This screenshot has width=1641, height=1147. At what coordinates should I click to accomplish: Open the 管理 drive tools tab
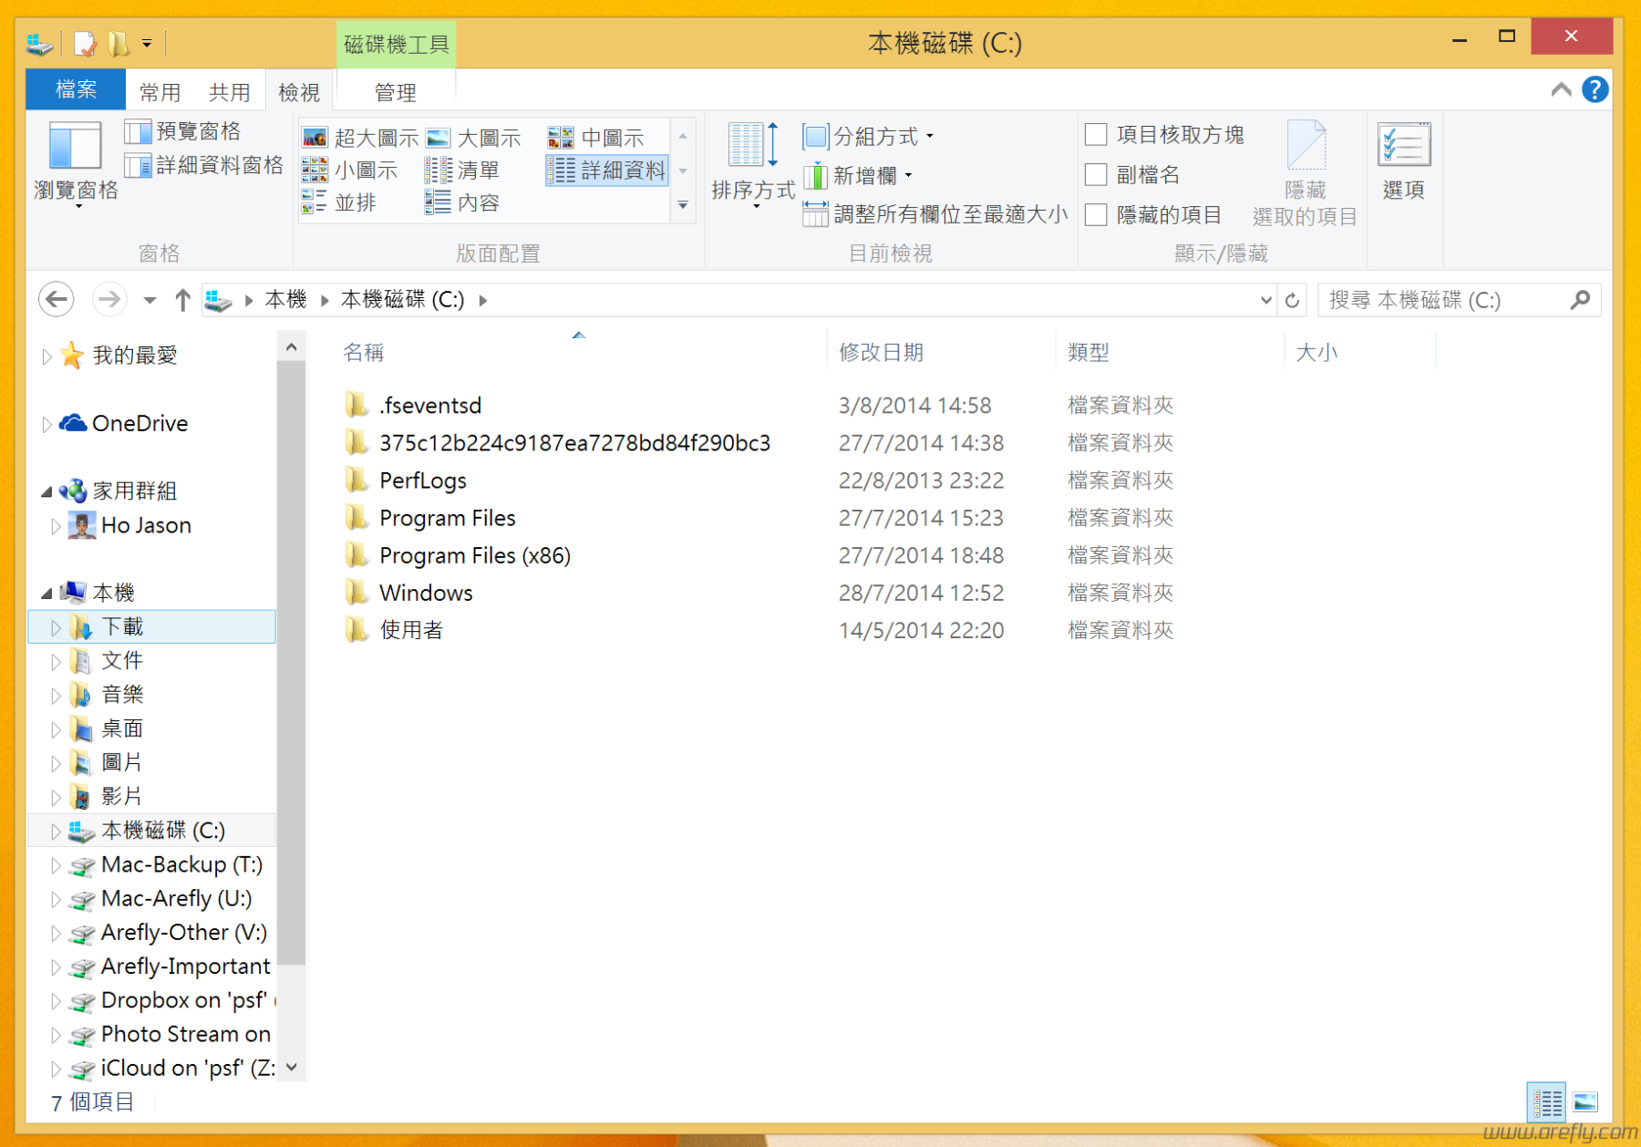(396, 92)
